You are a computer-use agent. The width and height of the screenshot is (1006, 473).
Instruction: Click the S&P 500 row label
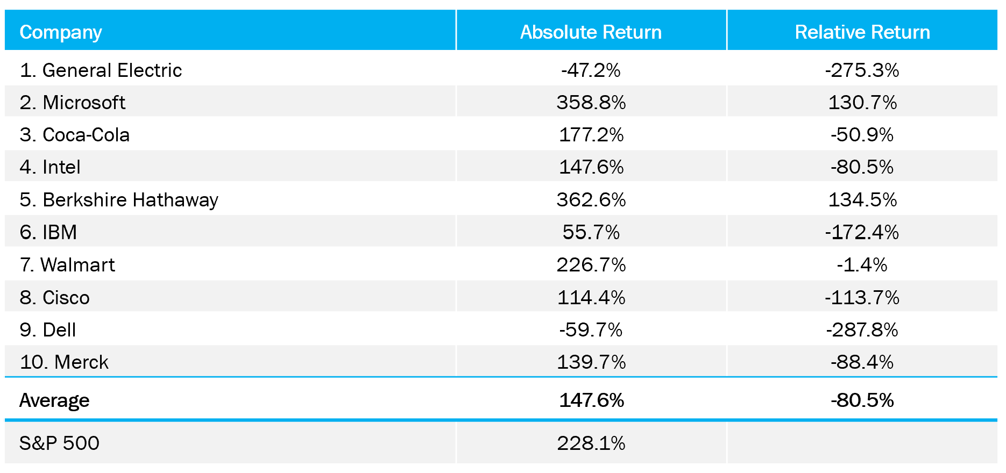(x=59, y=443)
